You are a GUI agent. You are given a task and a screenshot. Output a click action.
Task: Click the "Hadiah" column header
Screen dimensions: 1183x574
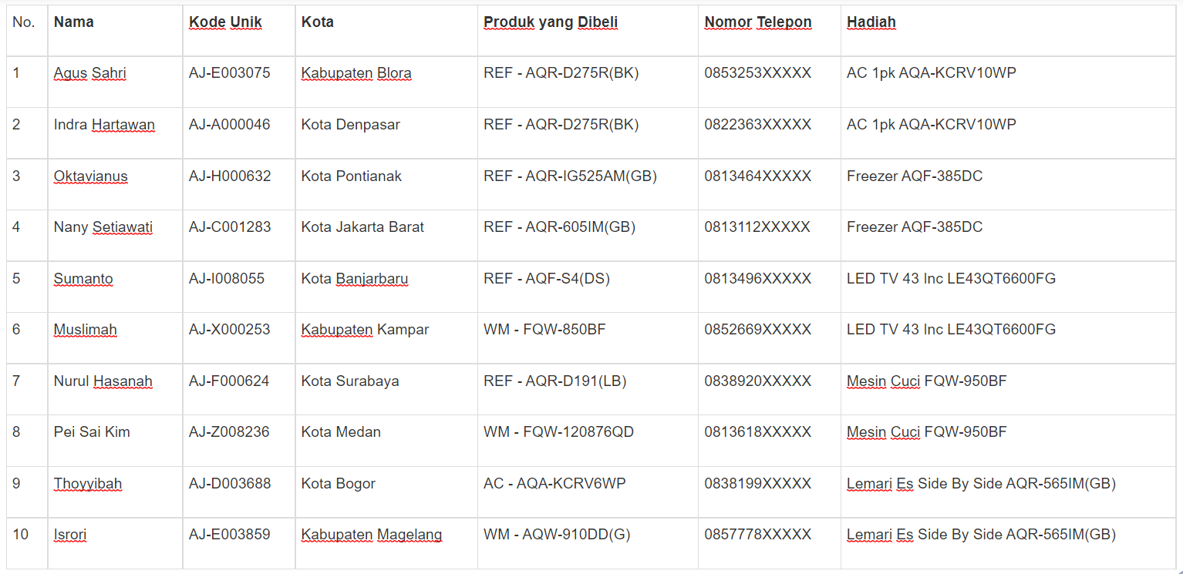pos(871,22)
